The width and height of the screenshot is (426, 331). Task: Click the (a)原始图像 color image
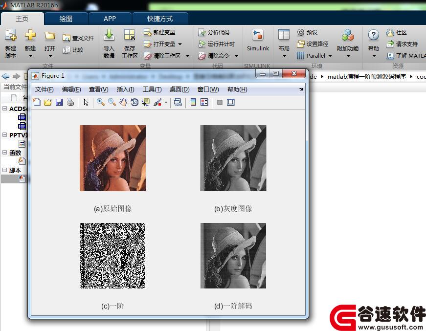pos(113,158)
